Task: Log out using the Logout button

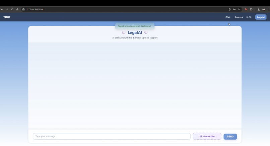Action: pos(261,17)
